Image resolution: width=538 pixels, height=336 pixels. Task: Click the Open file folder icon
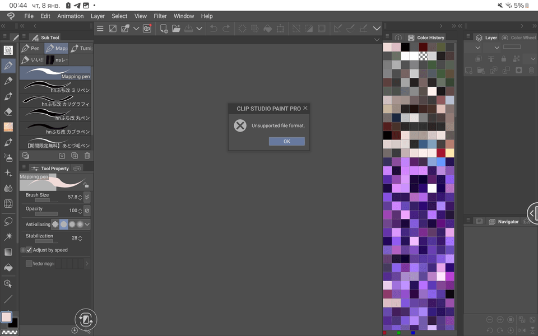[x=177, y=29]
